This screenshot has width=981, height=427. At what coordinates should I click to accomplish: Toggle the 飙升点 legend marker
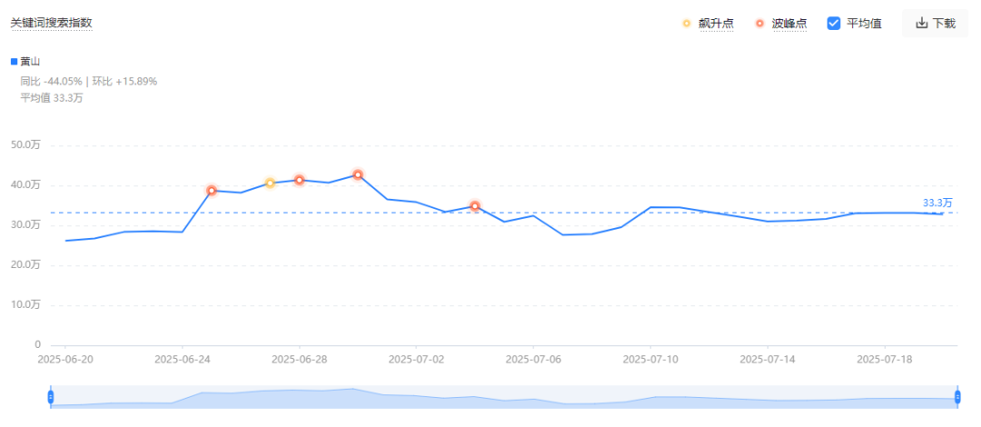[687, 24]
